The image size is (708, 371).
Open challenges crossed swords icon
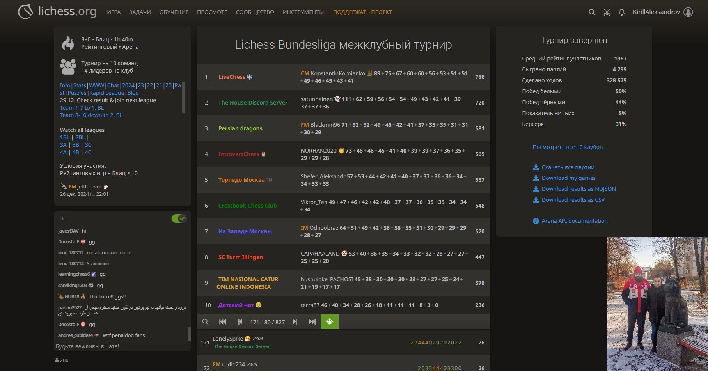click(607, 12)
